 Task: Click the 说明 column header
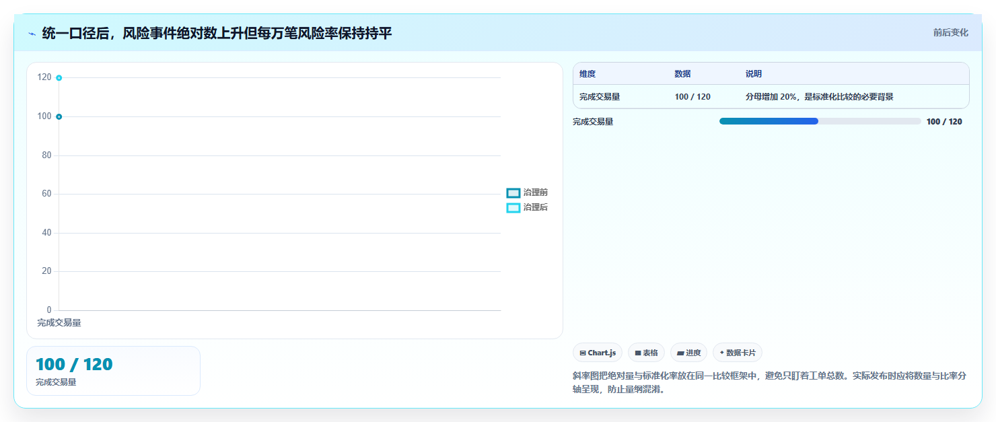(x=754, y=74)
